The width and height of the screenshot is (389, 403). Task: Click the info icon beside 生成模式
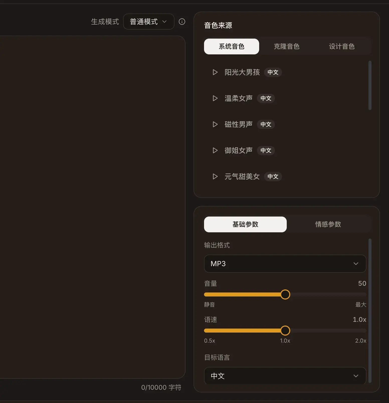[x=182, y=22]
